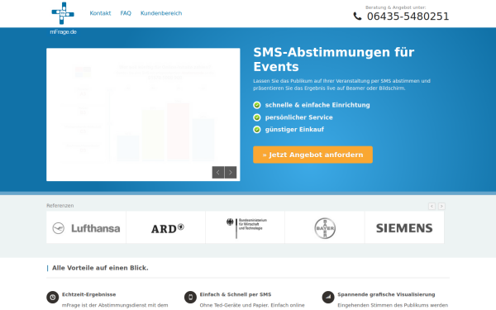This screenshot has height=310, width=496.
Task: Click the Lufthansa reference logo
Action: [86, 228]
